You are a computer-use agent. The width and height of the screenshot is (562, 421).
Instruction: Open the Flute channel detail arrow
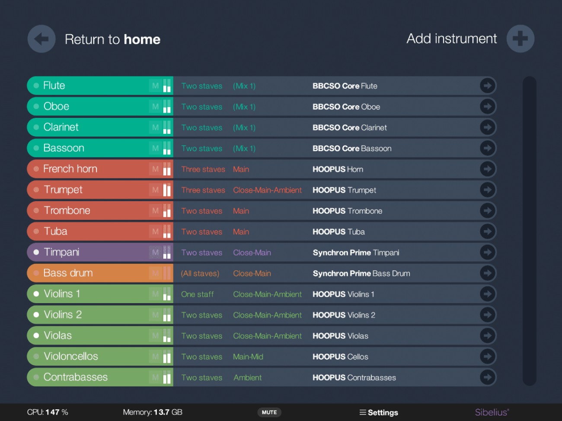487,85
